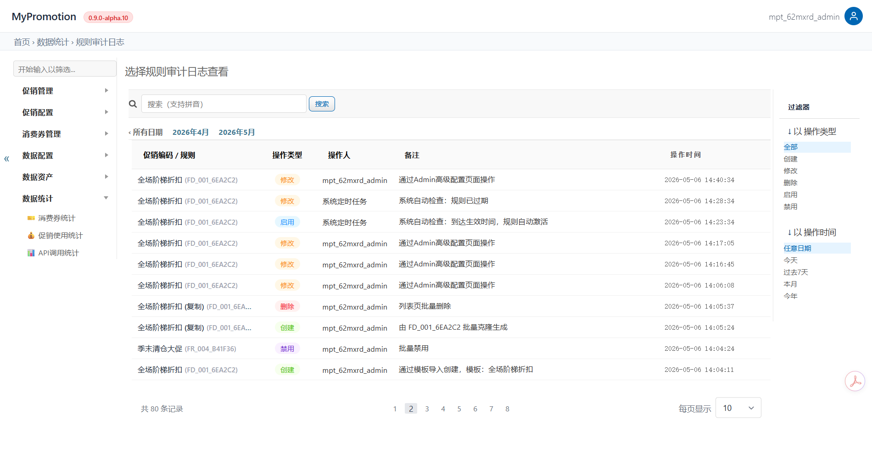The height and width of the screenshot is (465, 872).
Task: Filter operation time by 今年
Action: [x=790, y=296]
